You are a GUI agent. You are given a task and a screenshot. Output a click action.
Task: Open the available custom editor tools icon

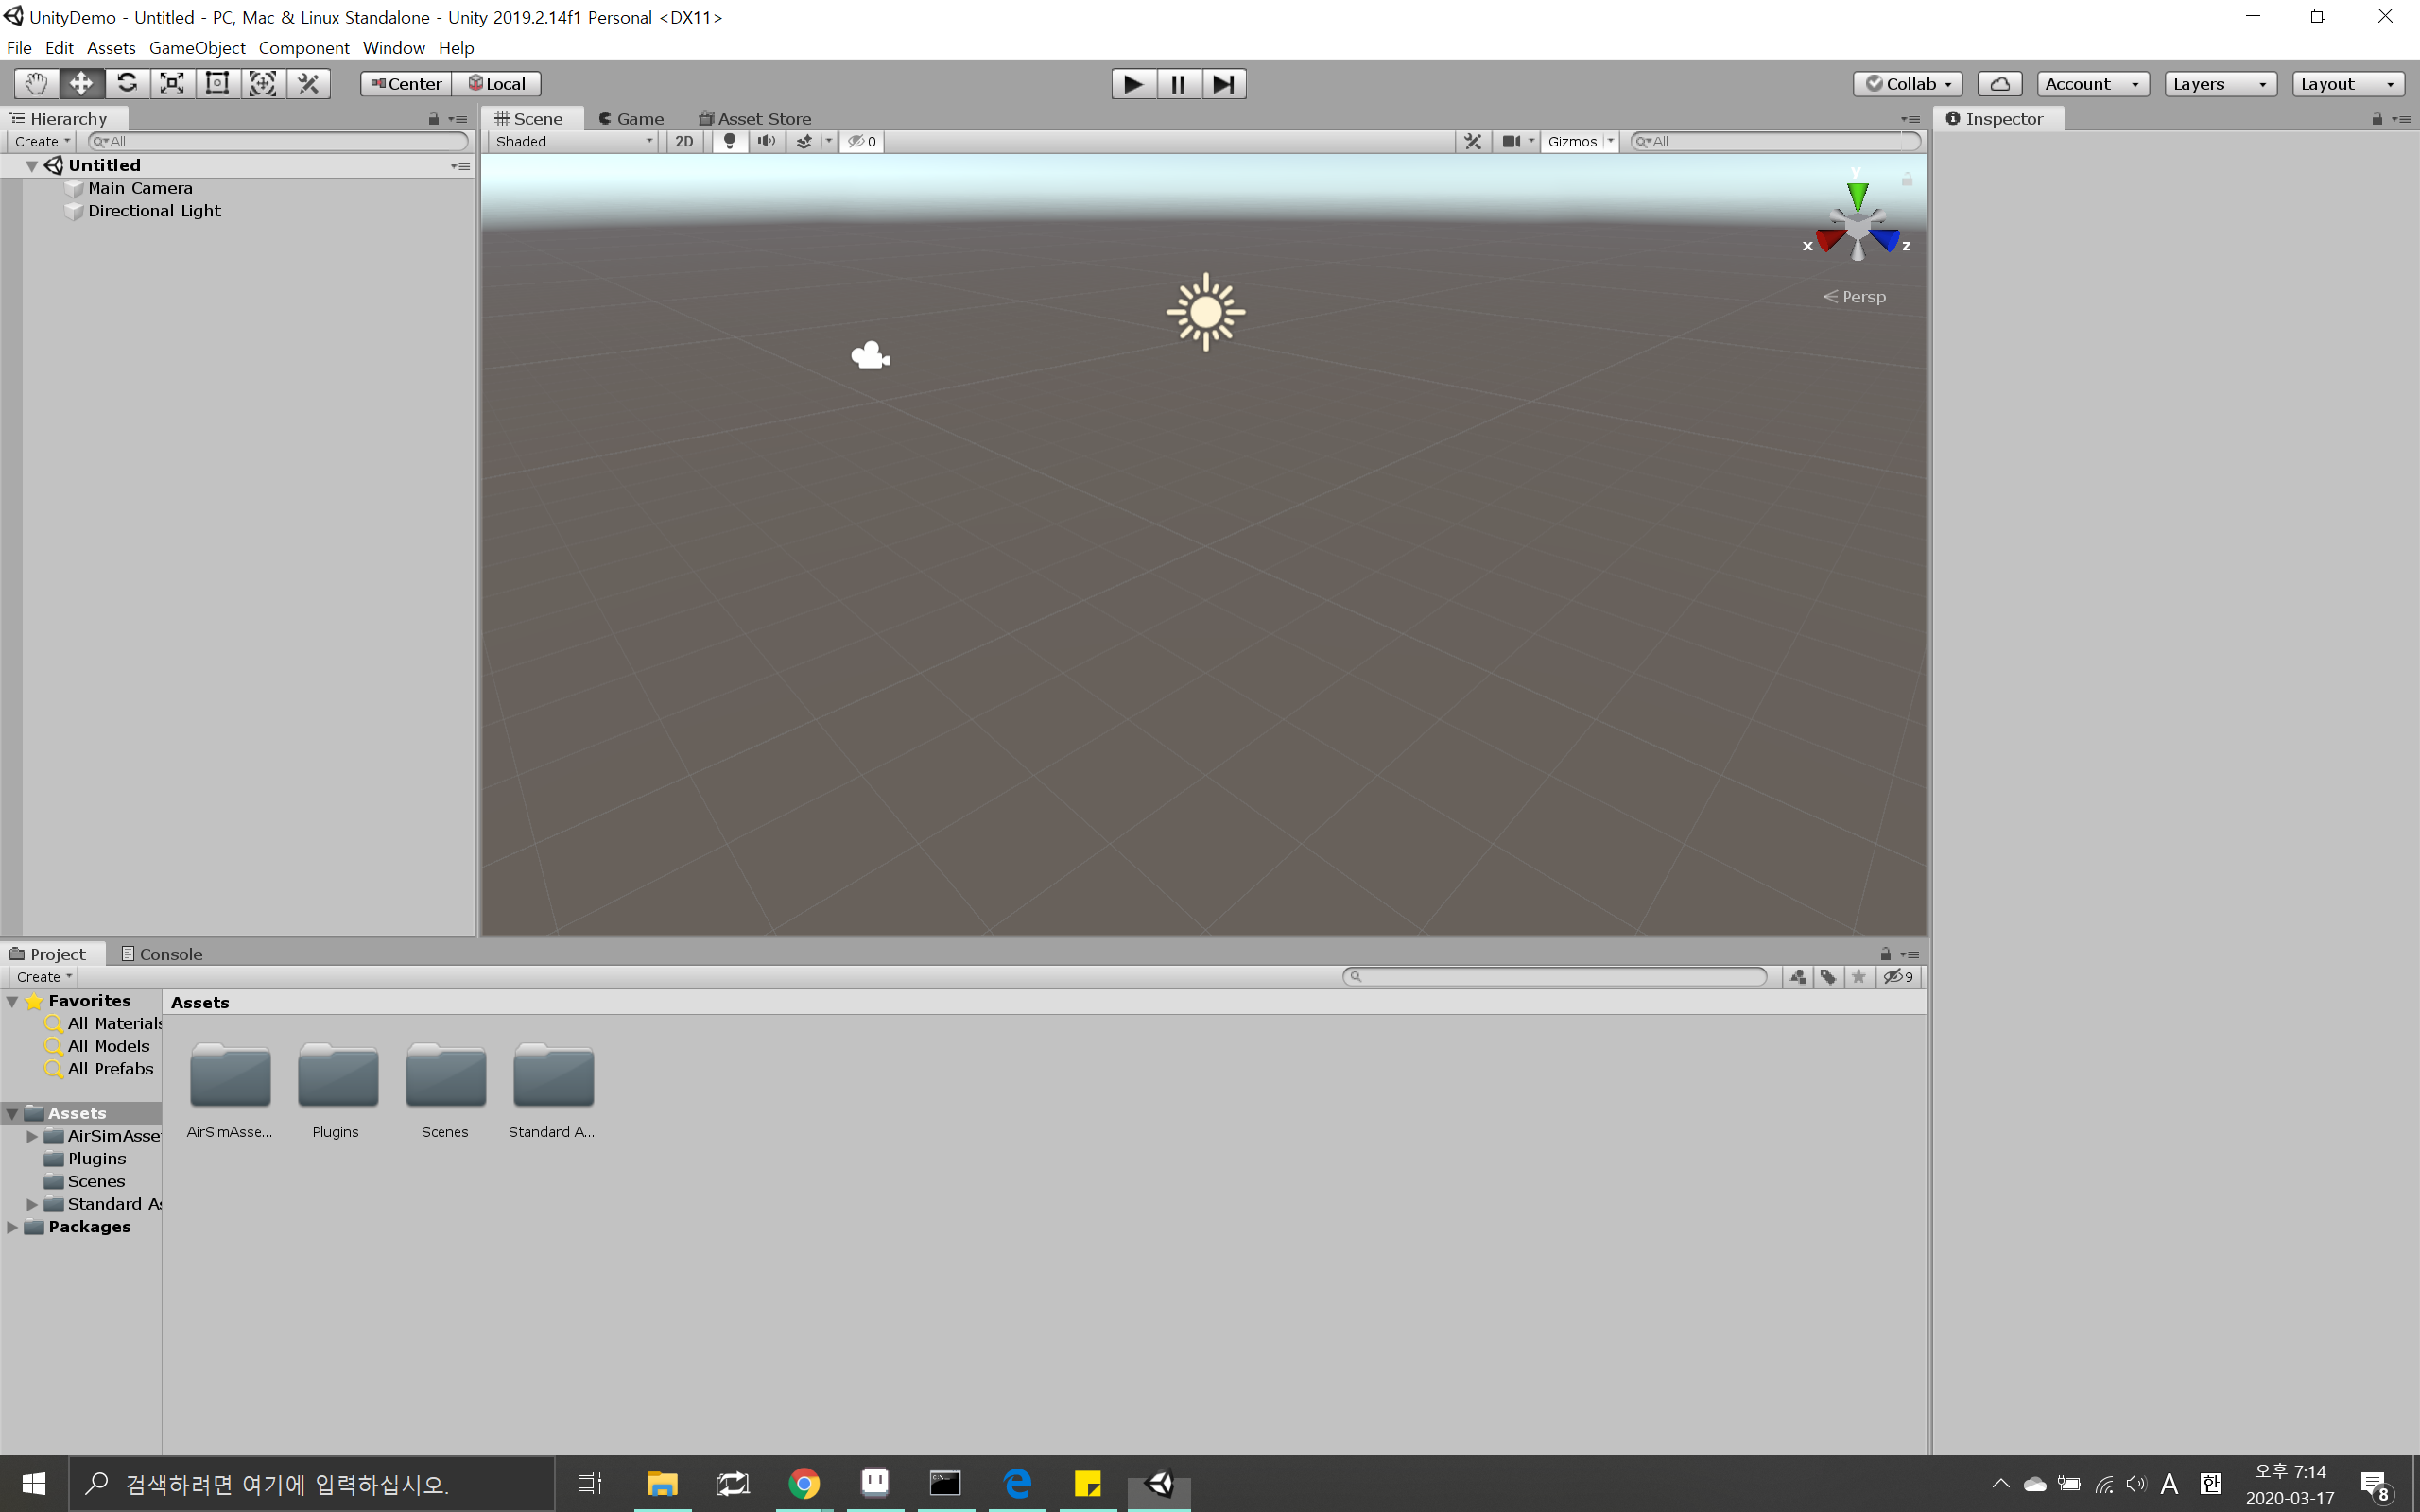[307, 83]
